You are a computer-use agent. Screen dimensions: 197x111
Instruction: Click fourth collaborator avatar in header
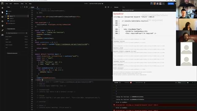[x=160, y=4]
